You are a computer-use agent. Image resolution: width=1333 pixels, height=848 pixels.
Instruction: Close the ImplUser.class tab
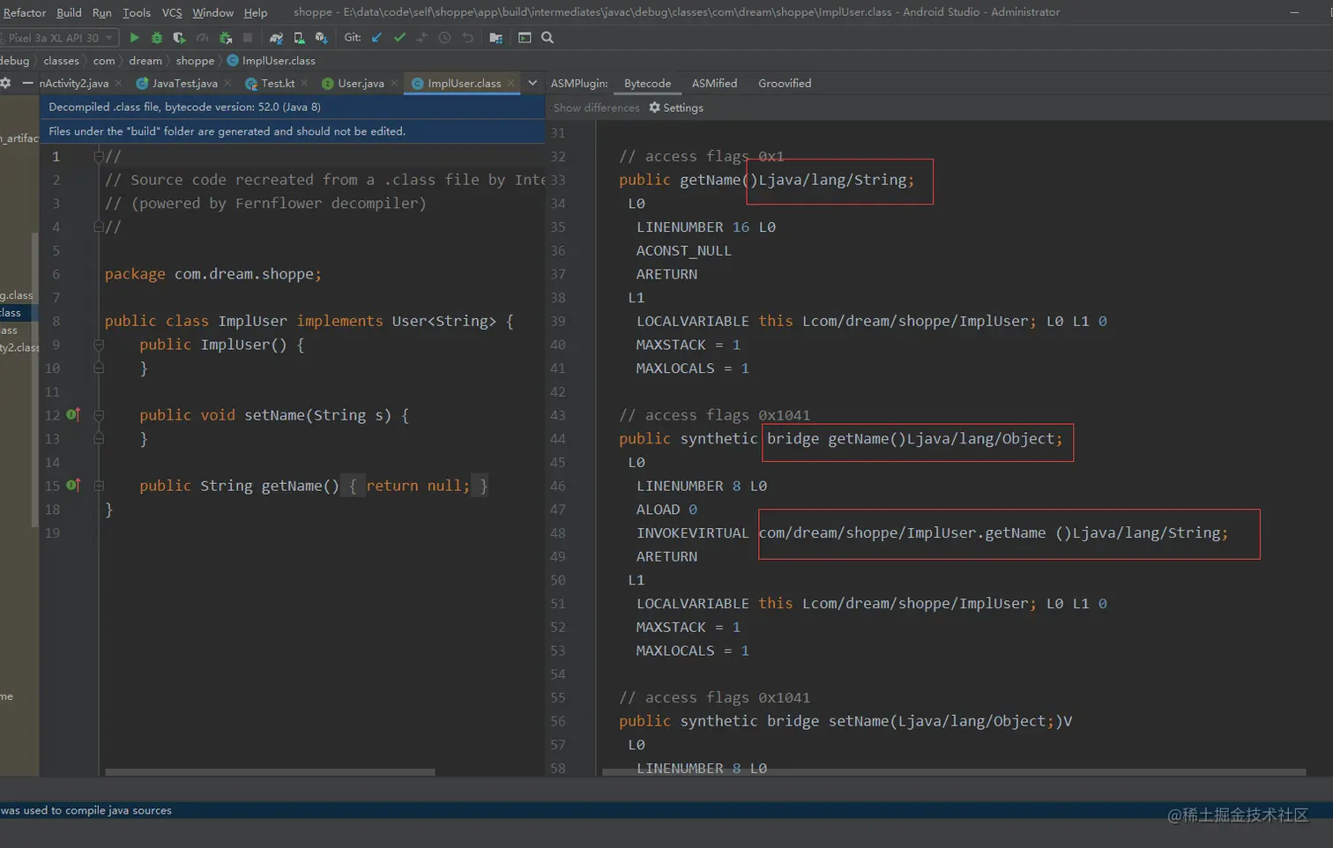point(510,83)
